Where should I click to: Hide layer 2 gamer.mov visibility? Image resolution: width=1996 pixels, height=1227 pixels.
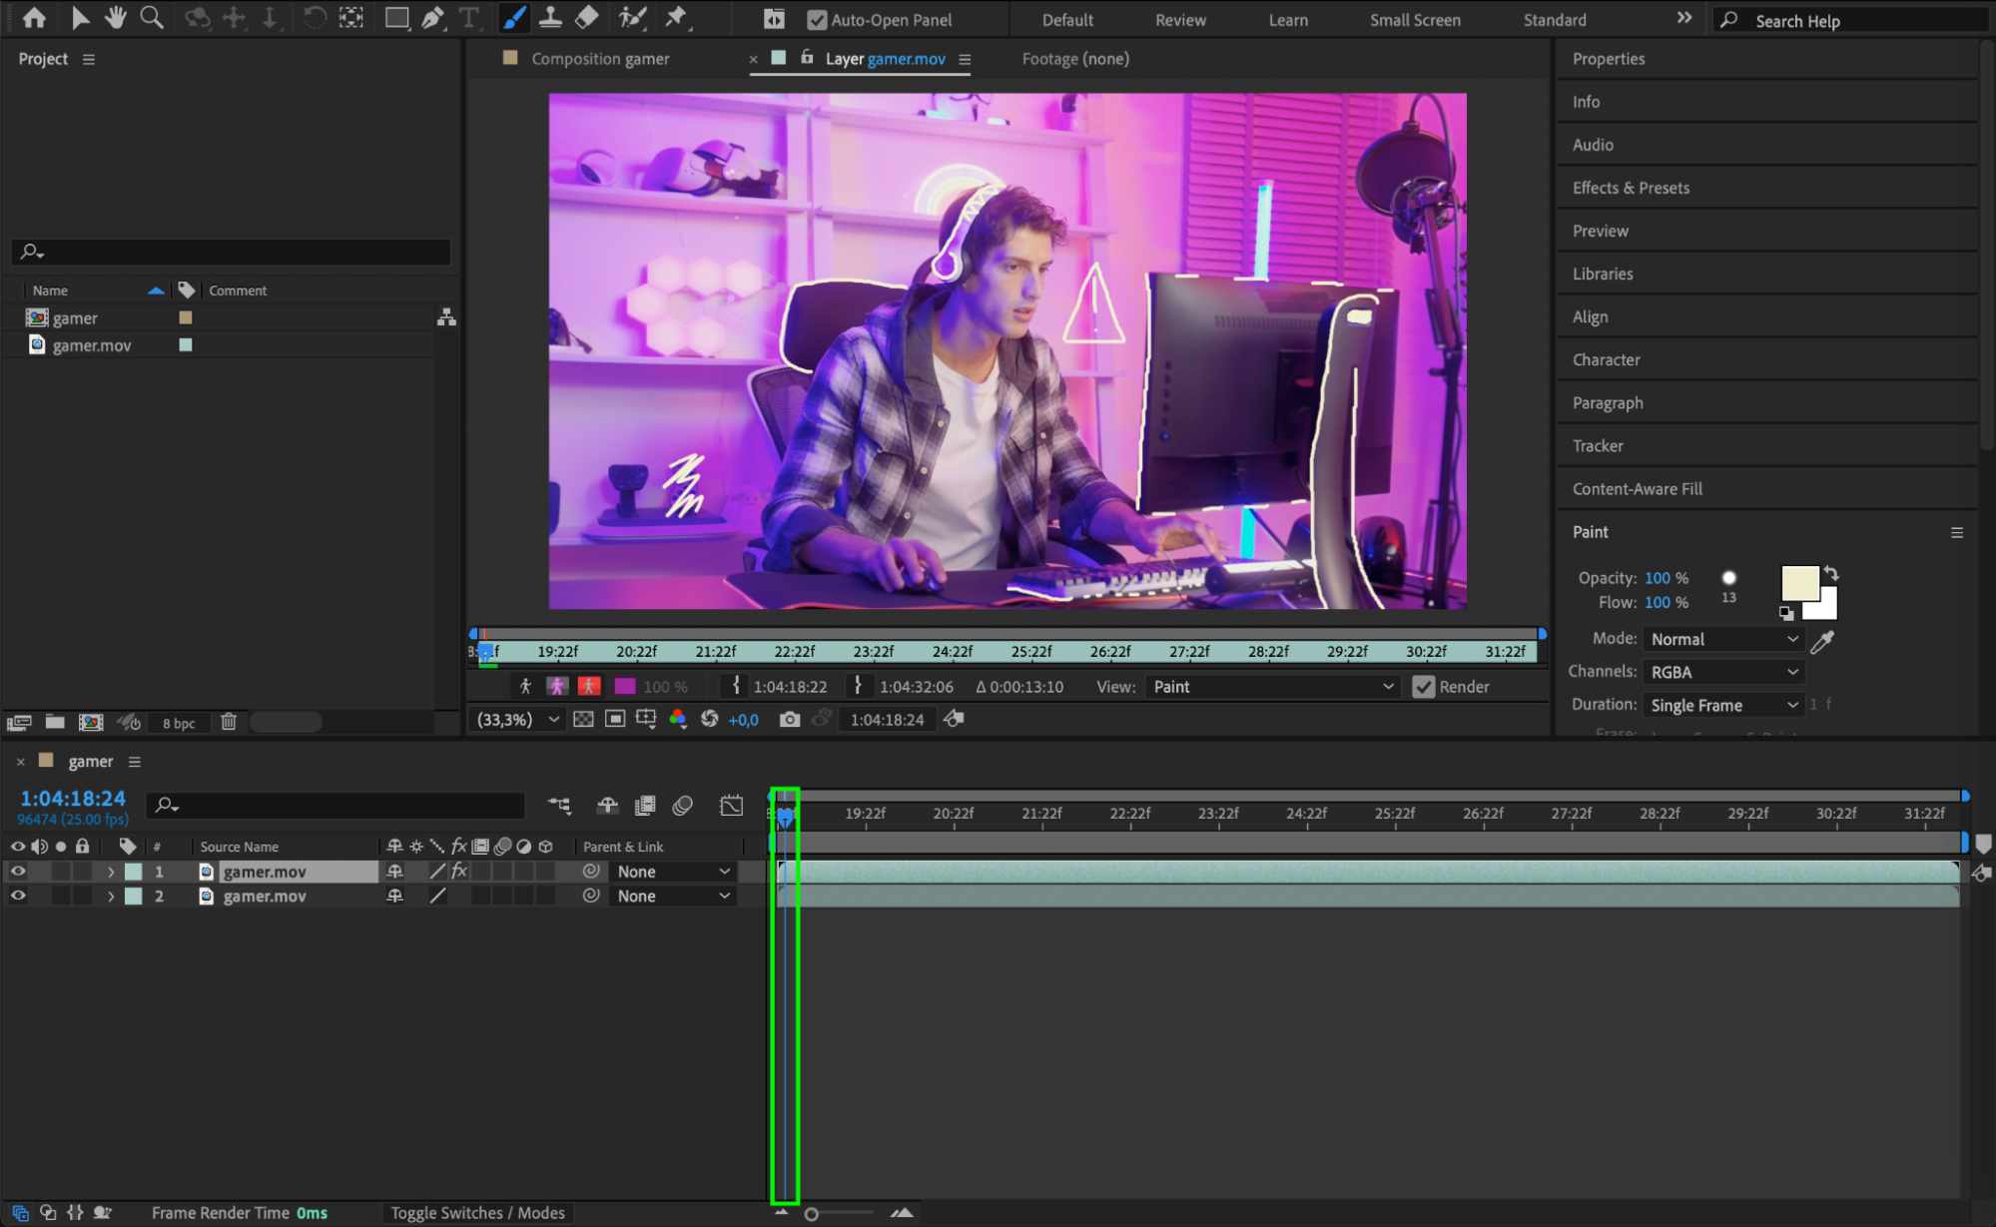pyautogui.click(x=17, y=897)
